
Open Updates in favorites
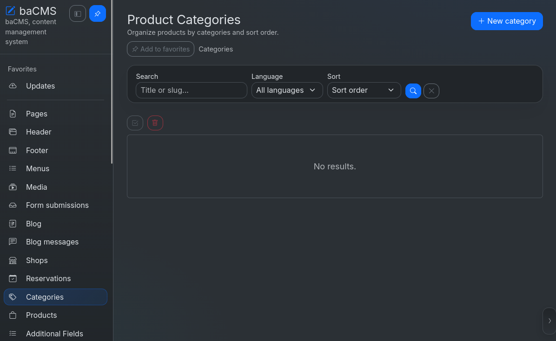pyautogui.click(x=40, y=86)
